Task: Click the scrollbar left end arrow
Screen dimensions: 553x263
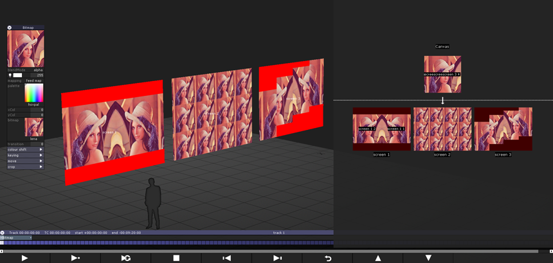Action: pos(1,251)
